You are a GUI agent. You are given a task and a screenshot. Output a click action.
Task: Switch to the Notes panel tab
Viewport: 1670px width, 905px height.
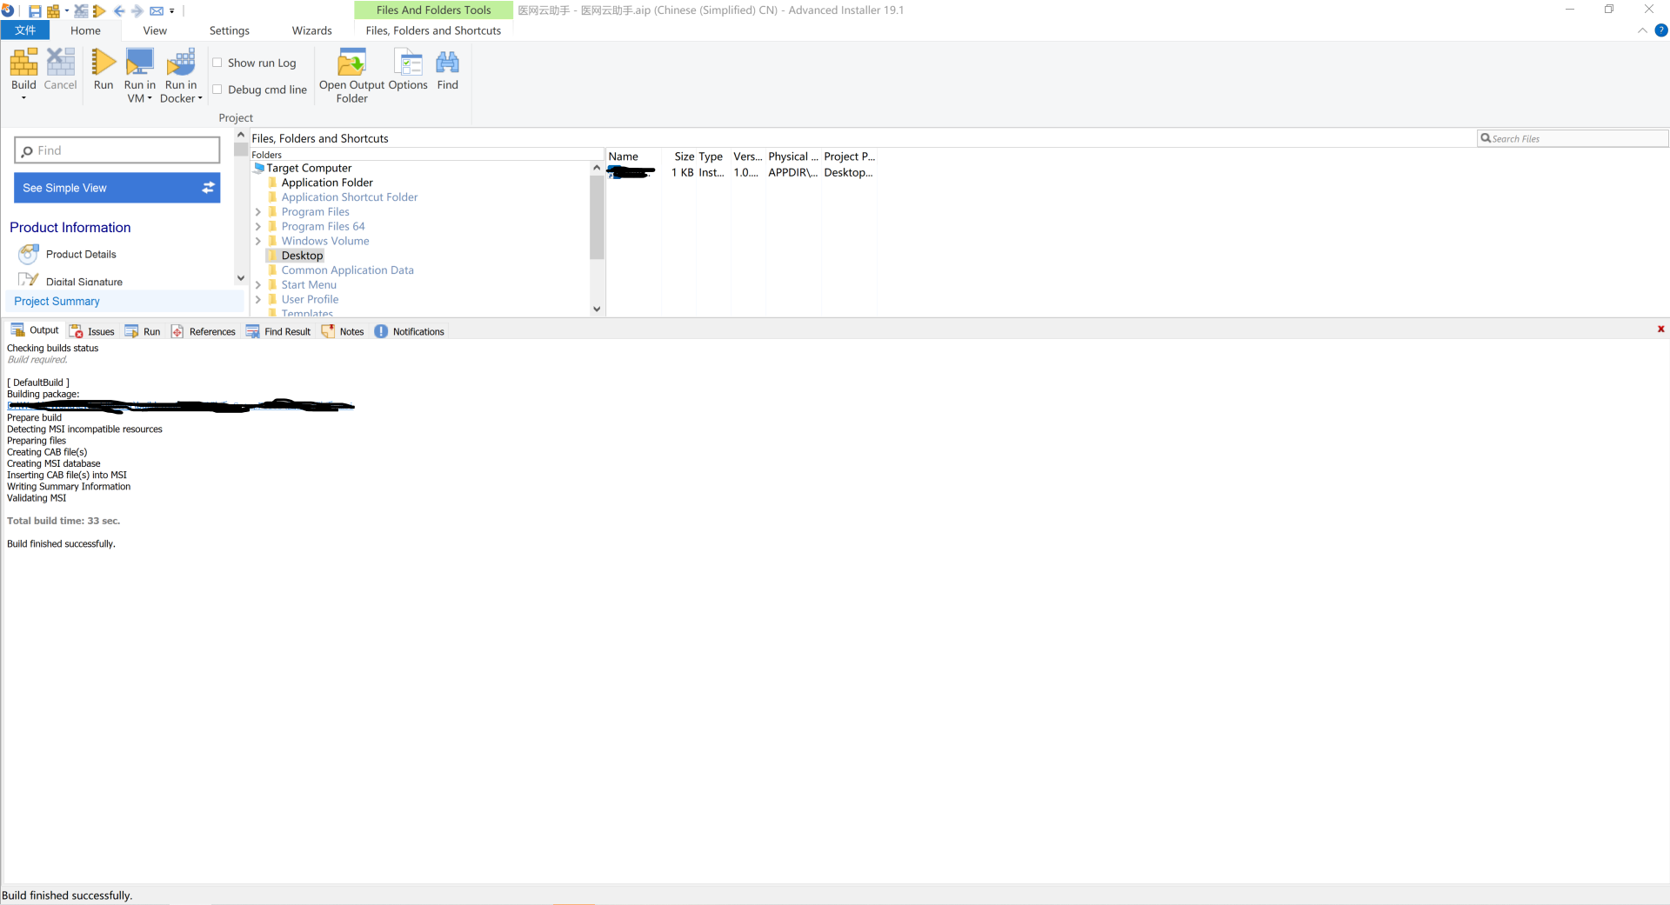tap(343, 331)
